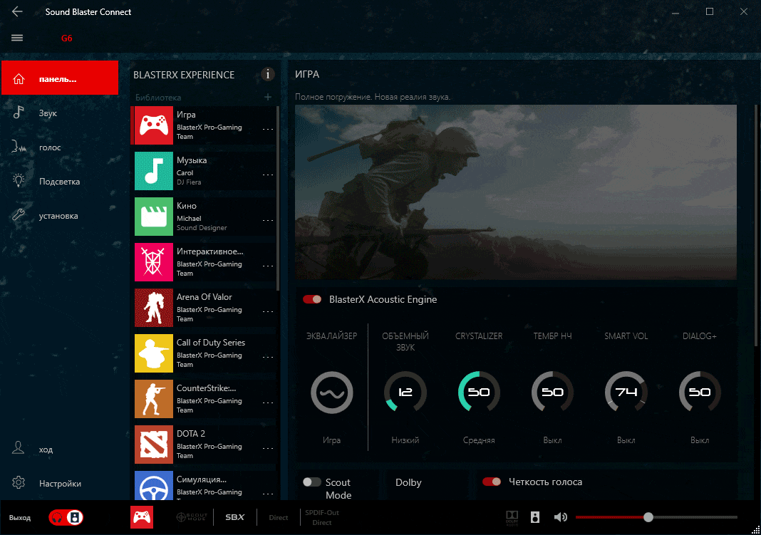Click the back arrow in title bar

[18, 12]
